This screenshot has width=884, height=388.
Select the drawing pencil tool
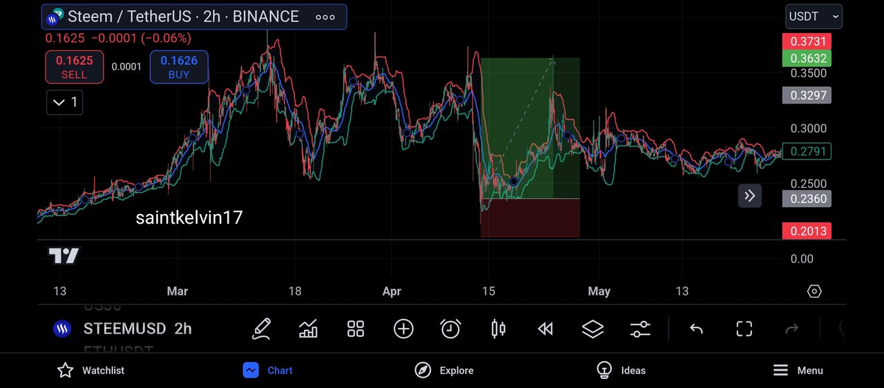pyautogui.click(x=261, y=329)
